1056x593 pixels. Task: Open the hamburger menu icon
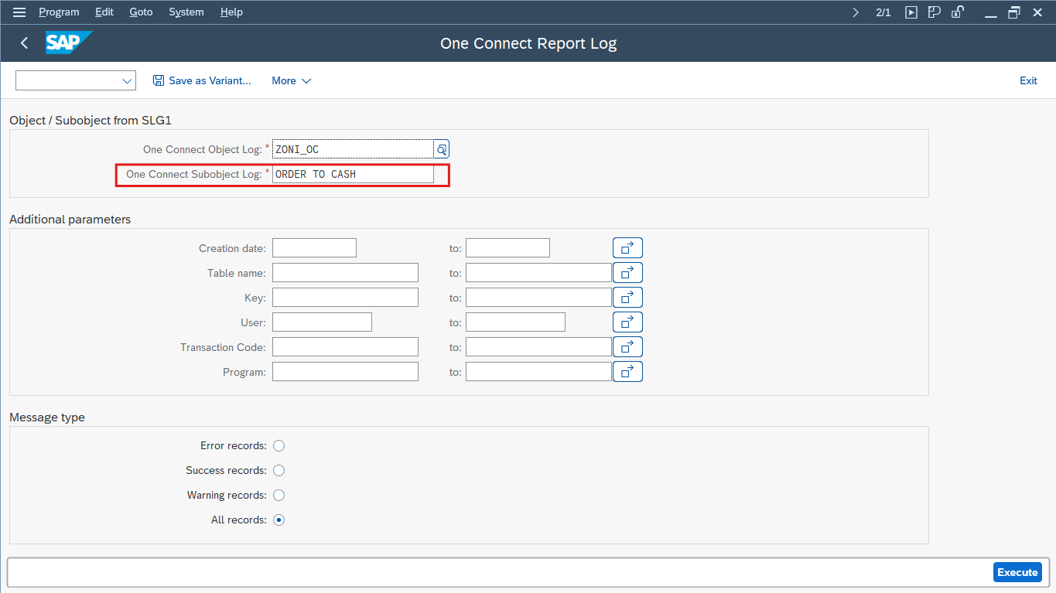19,12
